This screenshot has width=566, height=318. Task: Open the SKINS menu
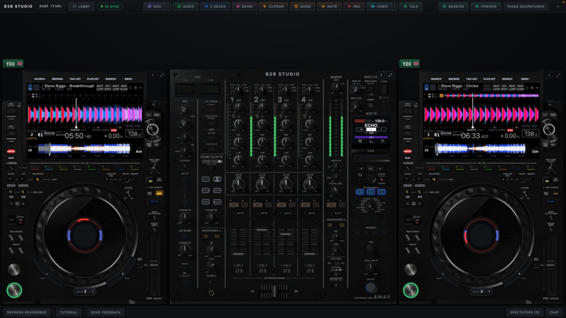pyautogui.click(x=244, y=7)
